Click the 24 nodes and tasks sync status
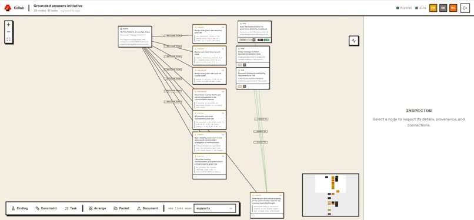The height and width of the screenshot is (220, 474). pyautogui.click(x=57, y=11)
